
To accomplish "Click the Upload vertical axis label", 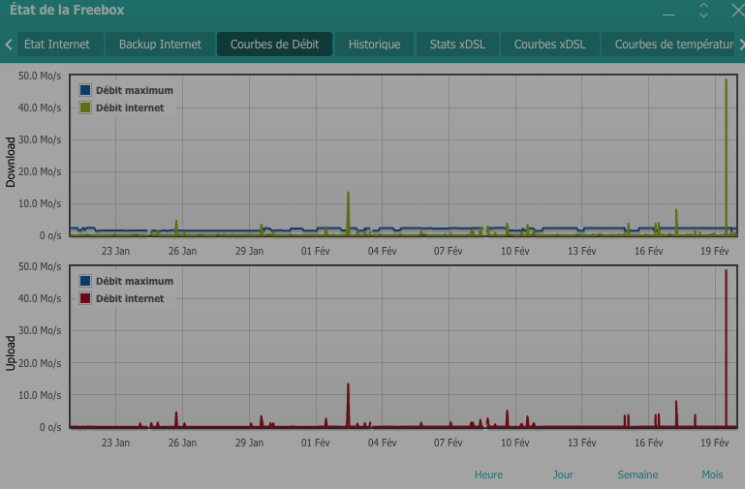I will coord(11,352).
